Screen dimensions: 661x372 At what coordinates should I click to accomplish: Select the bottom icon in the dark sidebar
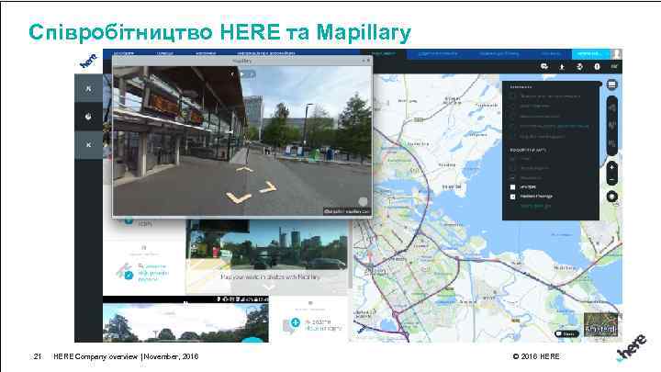tap(88, 145)
